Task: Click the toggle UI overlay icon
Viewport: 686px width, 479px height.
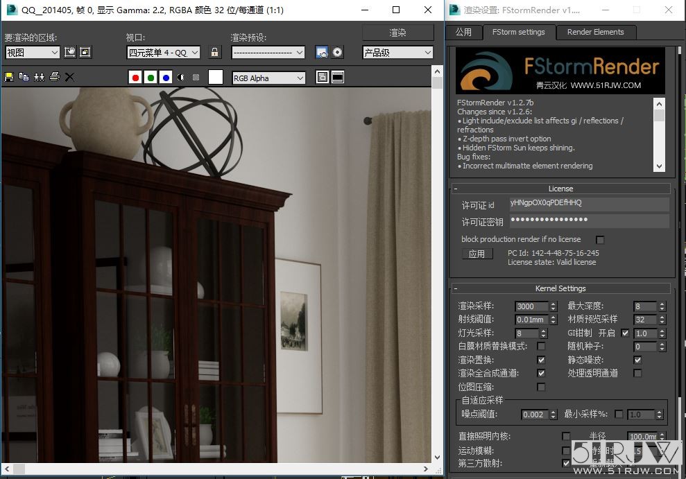Action: pos(323,78)
